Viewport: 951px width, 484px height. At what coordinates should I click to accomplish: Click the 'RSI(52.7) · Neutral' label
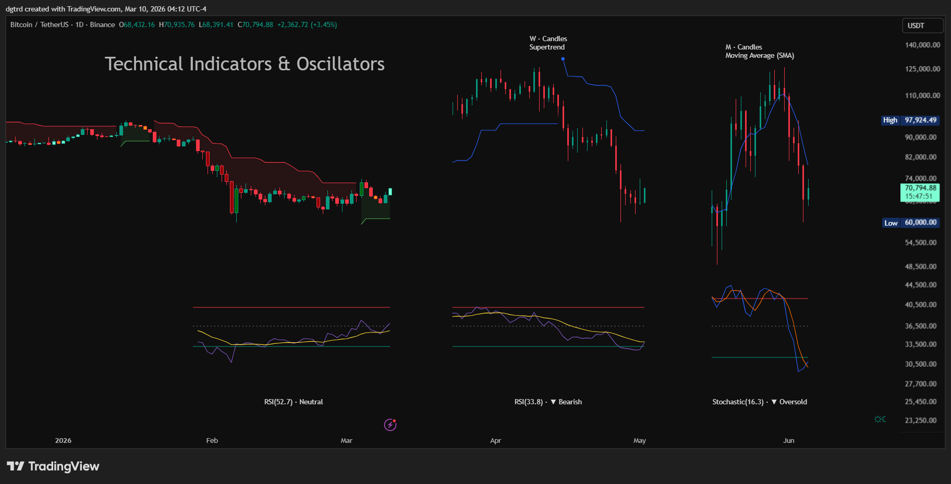[x=294, y=402]
